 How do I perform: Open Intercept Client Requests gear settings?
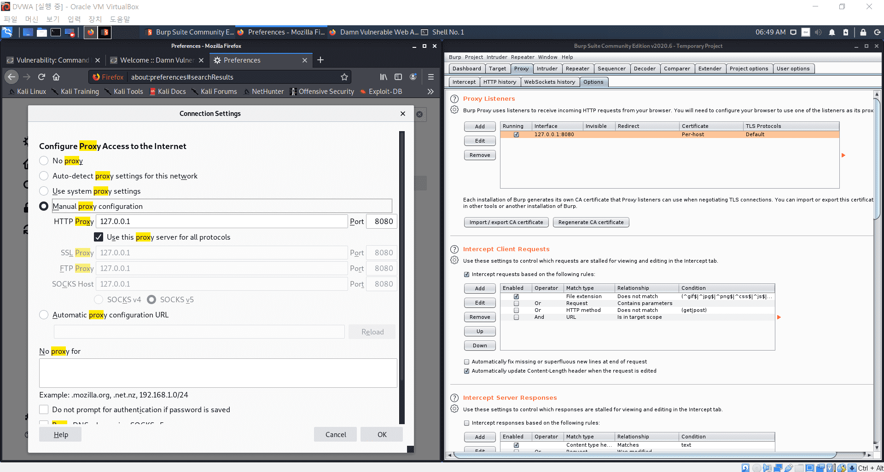(454, 260)
